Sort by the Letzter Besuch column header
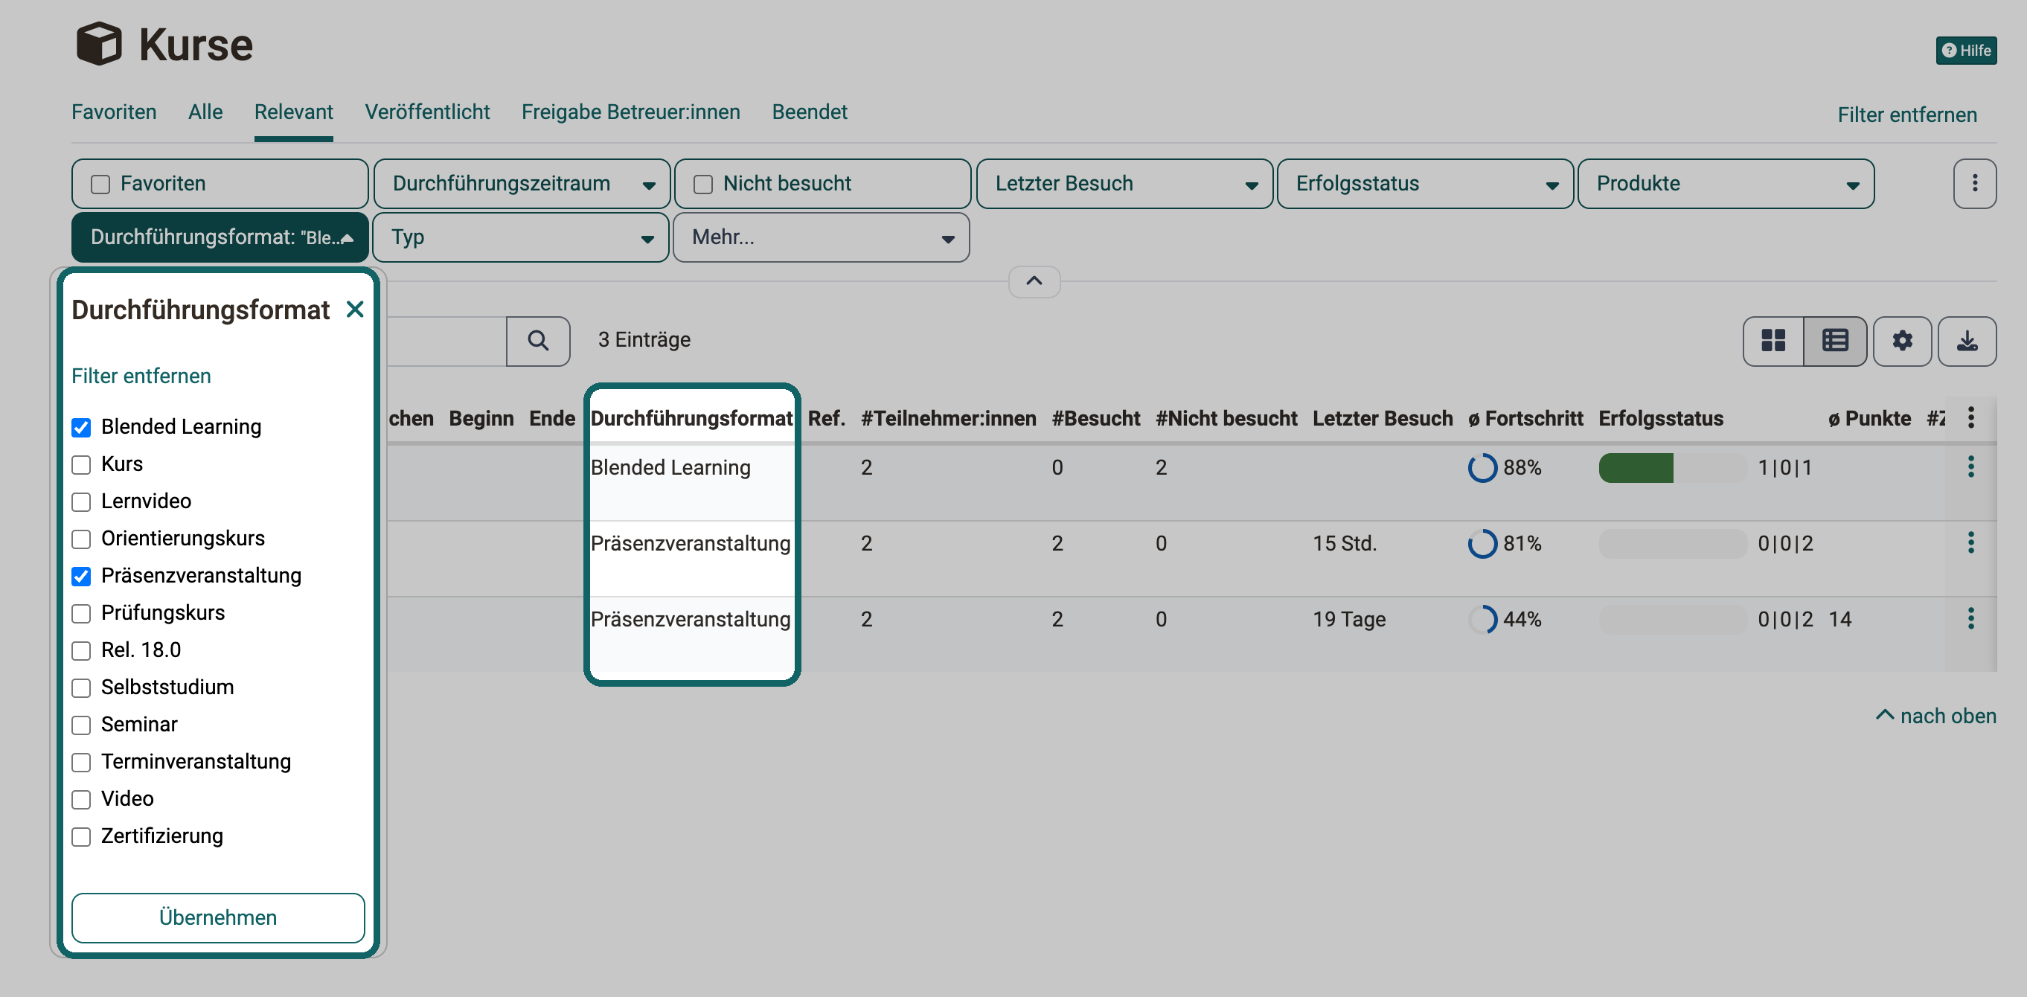This screenshot has width=2027, height=997. coord(1383,418)
